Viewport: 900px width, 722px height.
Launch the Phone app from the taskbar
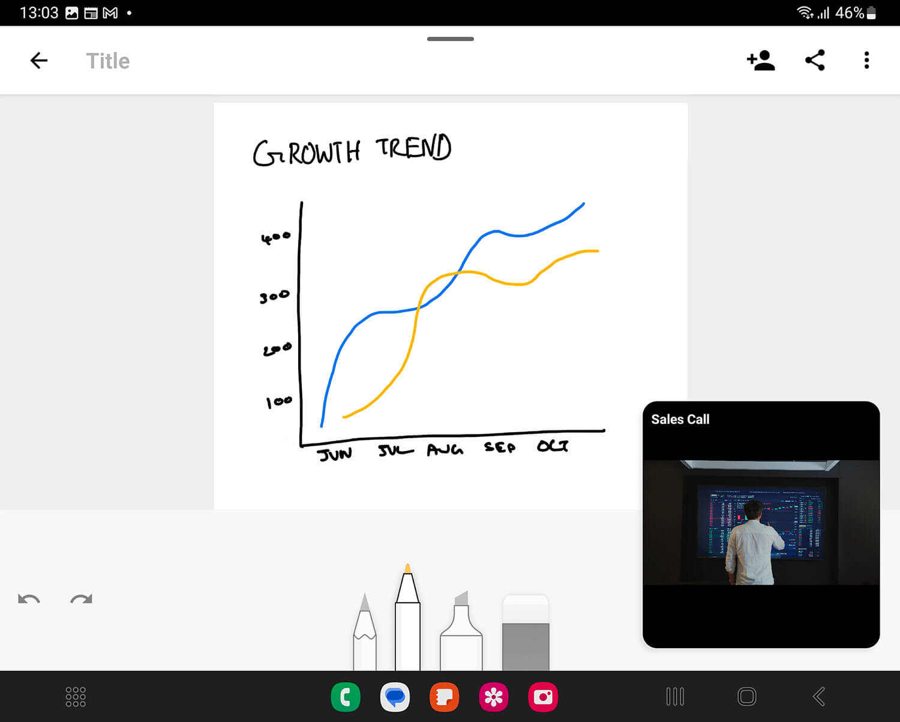[346, 697]
